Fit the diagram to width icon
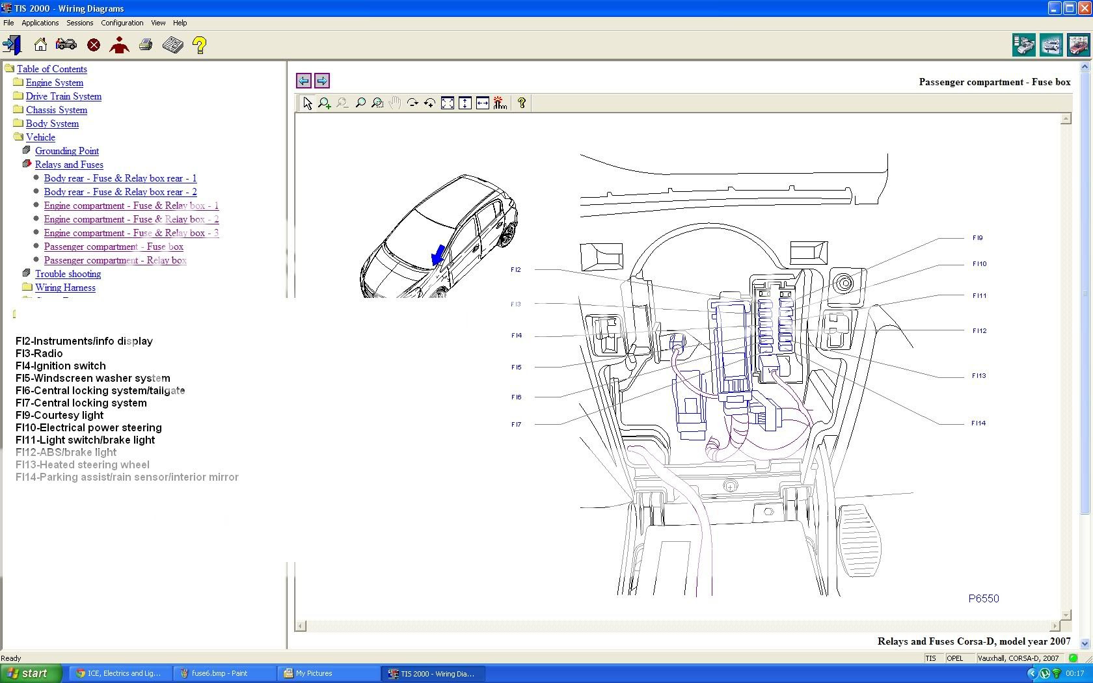This screenshot has height=683, width=1093. point(483,103)
